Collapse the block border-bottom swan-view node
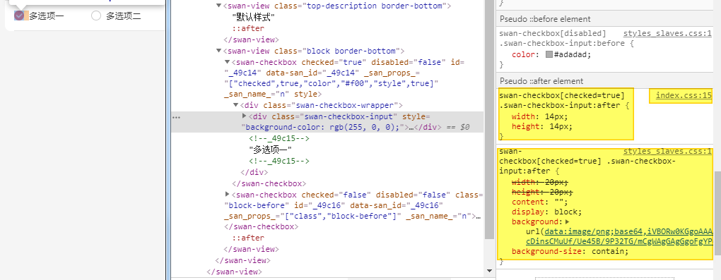This screenshot has height=280, width=721. pyautogui.click(x=218, y=51)
